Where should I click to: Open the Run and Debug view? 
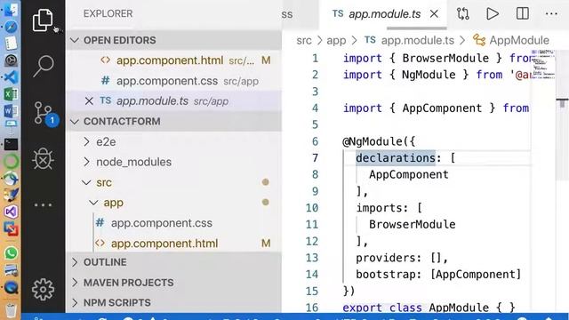click(x=44, y=158)
